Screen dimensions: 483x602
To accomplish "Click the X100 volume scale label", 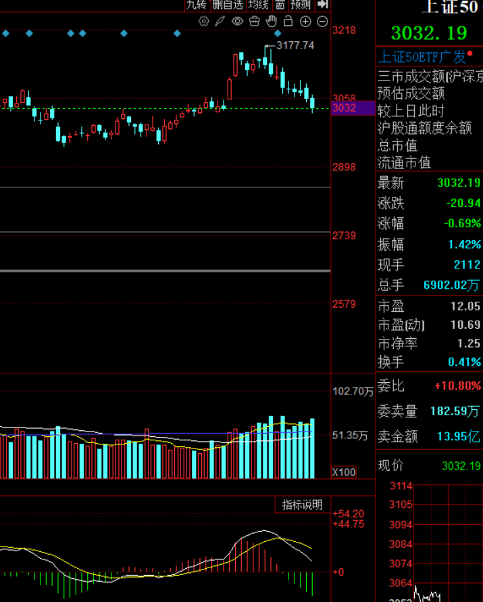I will (344, 472).
